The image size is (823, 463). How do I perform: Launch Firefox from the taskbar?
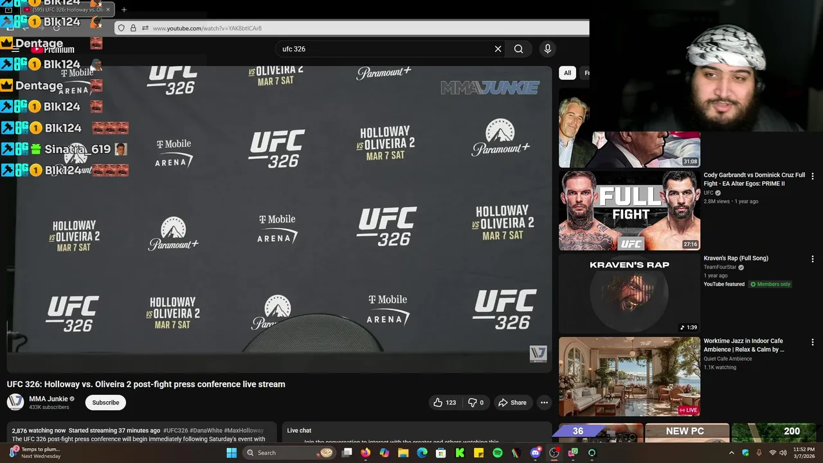point(365,453)
